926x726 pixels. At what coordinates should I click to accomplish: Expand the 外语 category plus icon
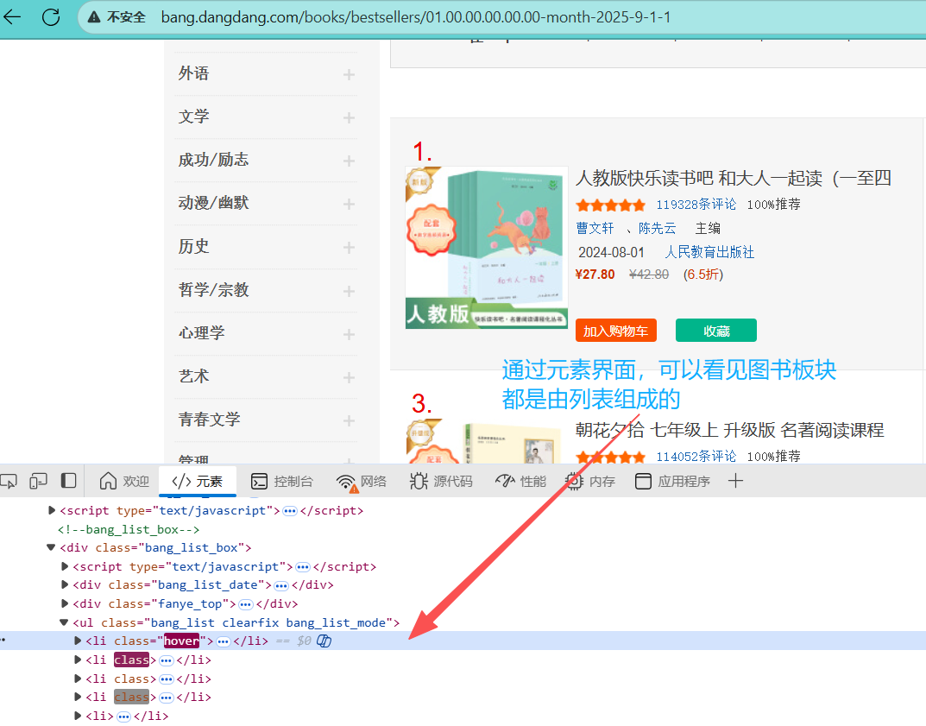tap(349, 74)
